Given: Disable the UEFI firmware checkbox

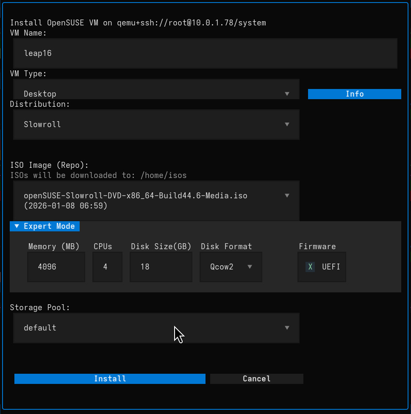Looking at the screenshot, I should click(310, 267).
